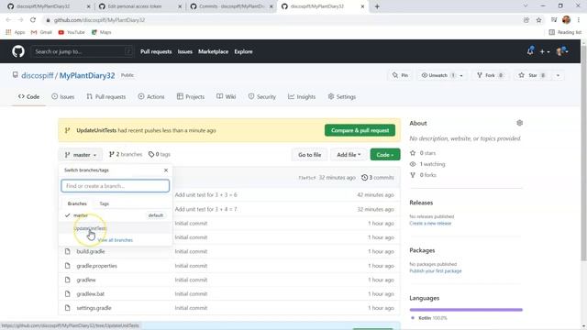This screenshot has height=330, width=587.
Task: Open the green Code dropdown
Action: coord(385,155)
